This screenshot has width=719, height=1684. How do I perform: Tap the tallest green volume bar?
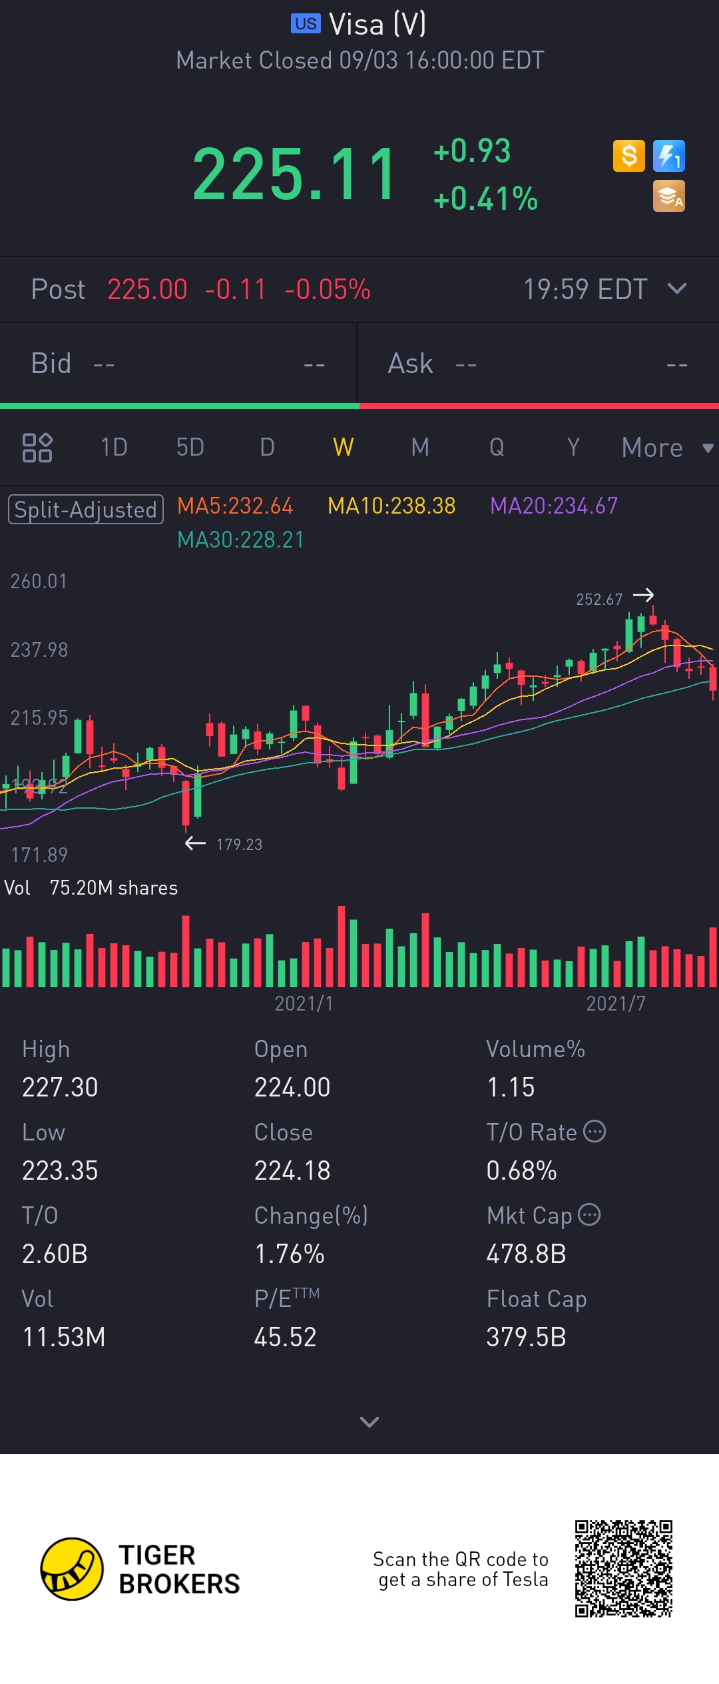tap(354, 953)
